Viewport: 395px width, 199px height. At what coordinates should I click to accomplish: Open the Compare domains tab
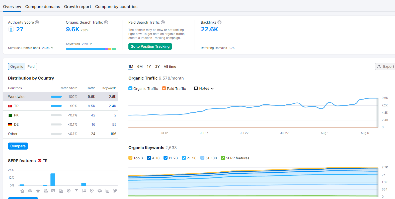tap(43, 7)
